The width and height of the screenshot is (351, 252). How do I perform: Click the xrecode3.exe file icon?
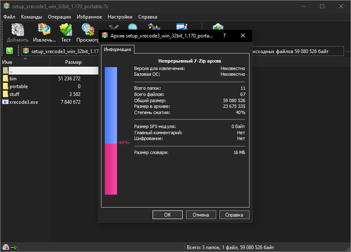pos(5,102)
